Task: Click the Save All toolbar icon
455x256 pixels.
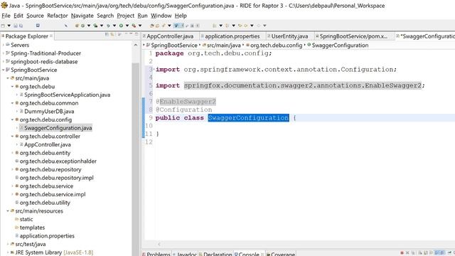Action: [x=21, y=26]
